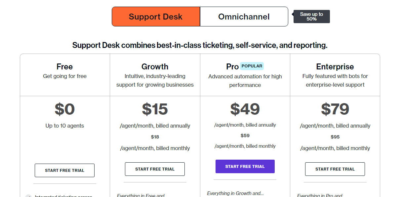Click the POPULAR badge beside Pro
Image resolution: width=400 pixels, height=197 pixels.
click(252, 66)
